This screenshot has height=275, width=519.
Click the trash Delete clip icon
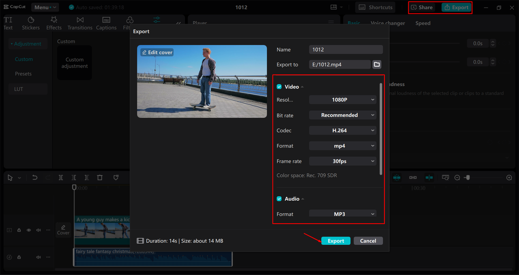(x=100, y=178)
